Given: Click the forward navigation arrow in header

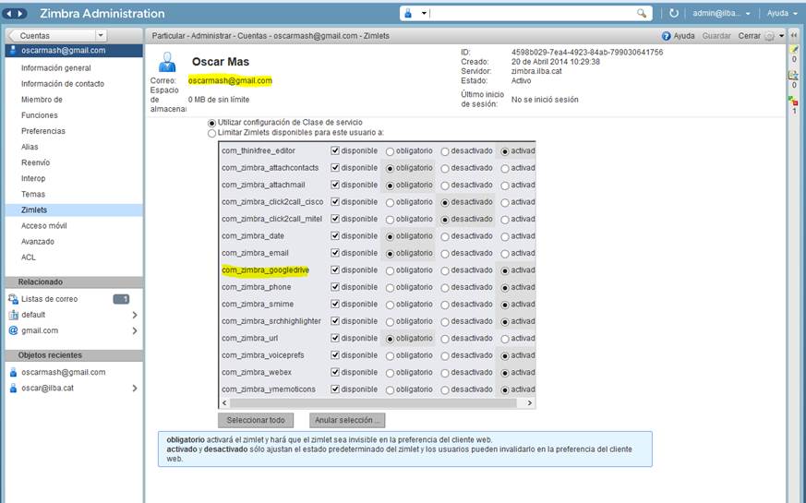Looking at the screenshot, I should coord(20,14).
